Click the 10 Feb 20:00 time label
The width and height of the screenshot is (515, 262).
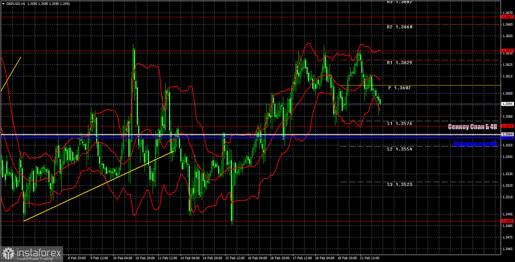(x=145, y=258)
